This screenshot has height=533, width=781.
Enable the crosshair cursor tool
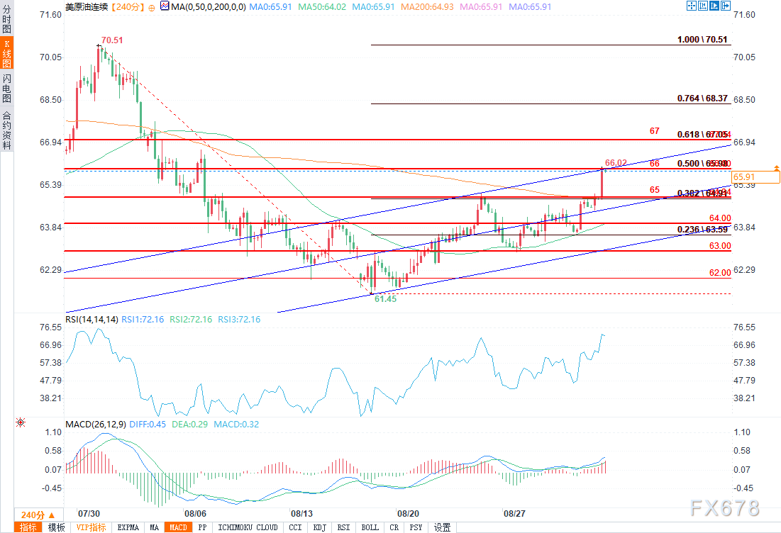(692, 6)
